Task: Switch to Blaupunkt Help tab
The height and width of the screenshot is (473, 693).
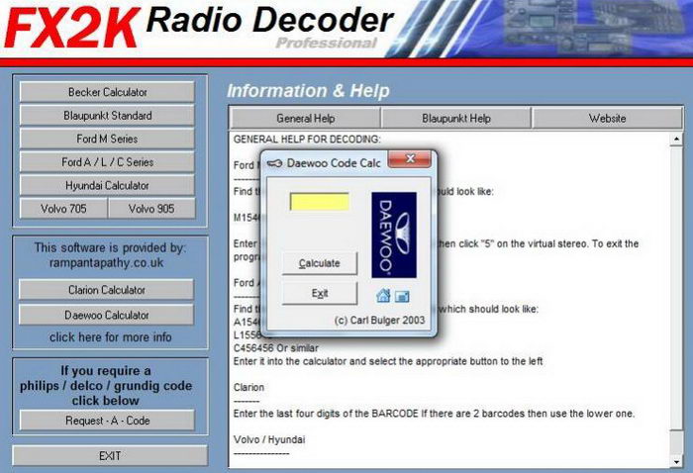Action: 456,119
